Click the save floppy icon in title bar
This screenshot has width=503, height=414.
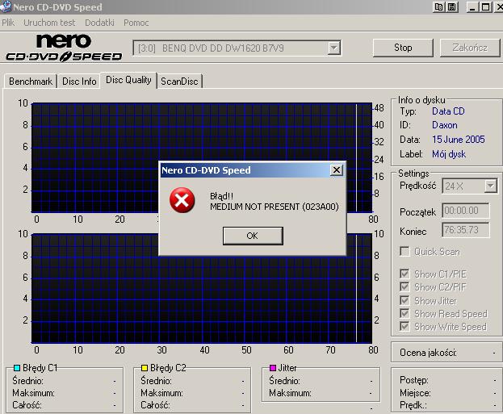pos(451,6)
